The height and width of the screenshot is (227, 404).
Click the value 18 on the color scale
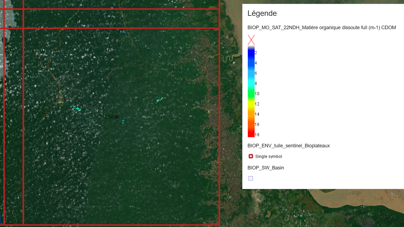[x=257, y=135]
